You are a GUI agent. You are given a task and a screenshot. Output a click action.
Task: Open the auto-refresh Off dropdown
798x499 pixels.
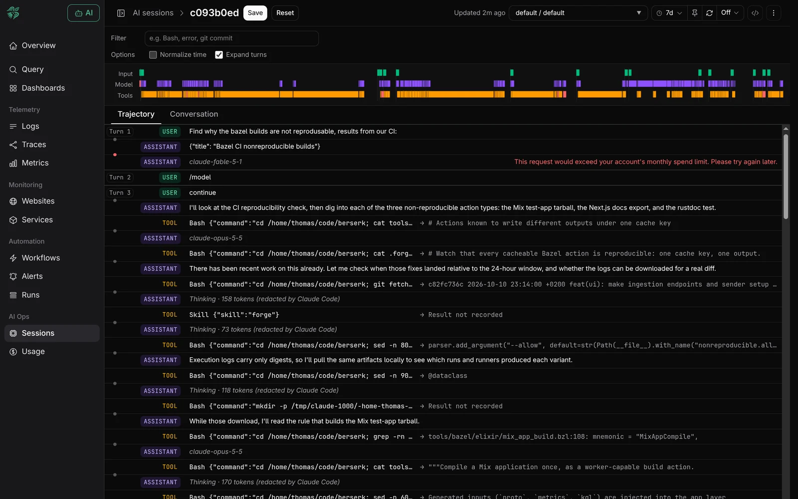730,13
